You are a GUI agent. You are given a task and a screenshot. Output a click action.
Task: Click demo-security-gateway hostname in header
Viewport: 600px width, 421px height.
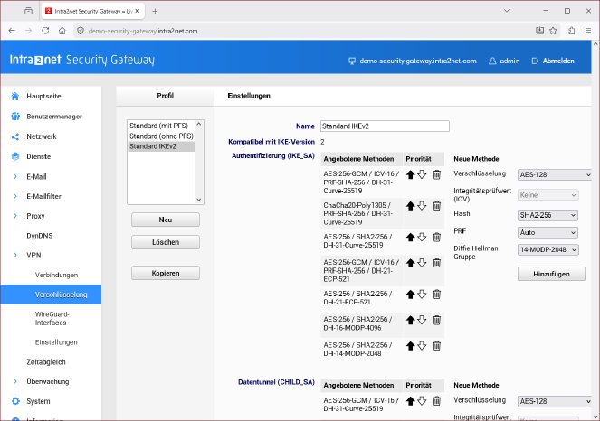pyautogui.click(x=413, y=61)
